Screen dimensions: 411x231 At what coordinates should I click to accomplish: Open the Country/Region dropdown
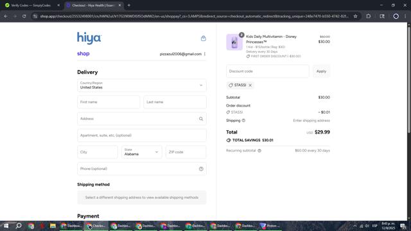(x=142, y=85)
